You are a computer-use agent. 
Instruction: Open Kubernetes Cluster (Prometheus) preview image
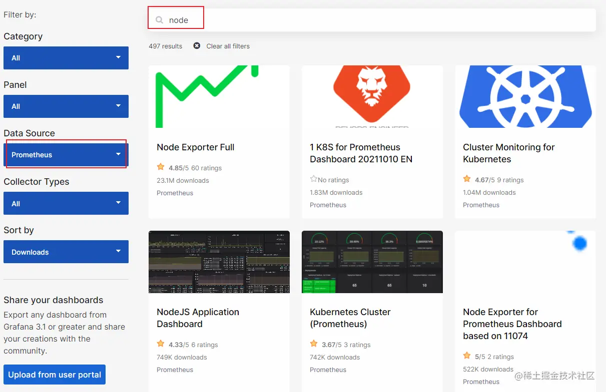click(x=372, y=262)
